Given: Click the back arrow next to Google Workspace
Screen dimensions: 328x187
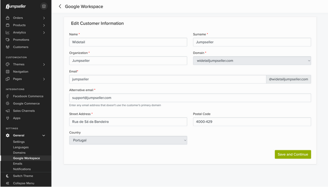Looking at the screenshot, I should tap(60, 7).
